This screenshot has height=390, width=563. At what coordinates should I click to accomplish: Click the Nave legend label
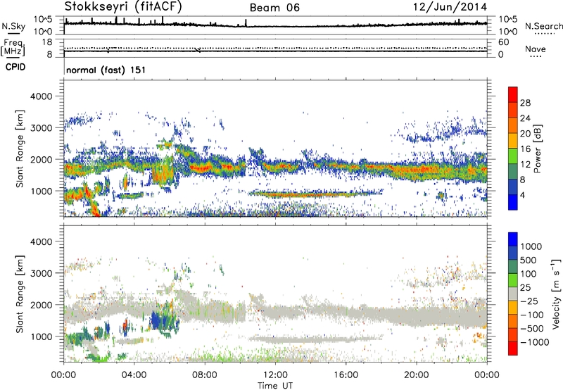coord(536,49)
